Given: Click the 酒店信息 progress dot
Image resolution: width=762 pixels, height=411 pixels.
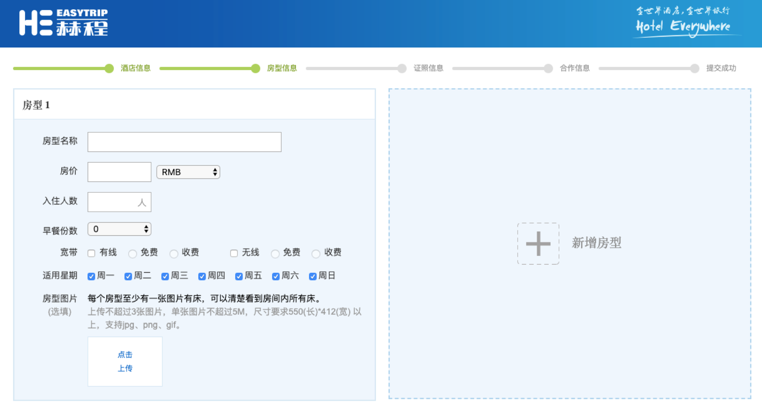Looking at the screenshot, I should tap(109, 68).
